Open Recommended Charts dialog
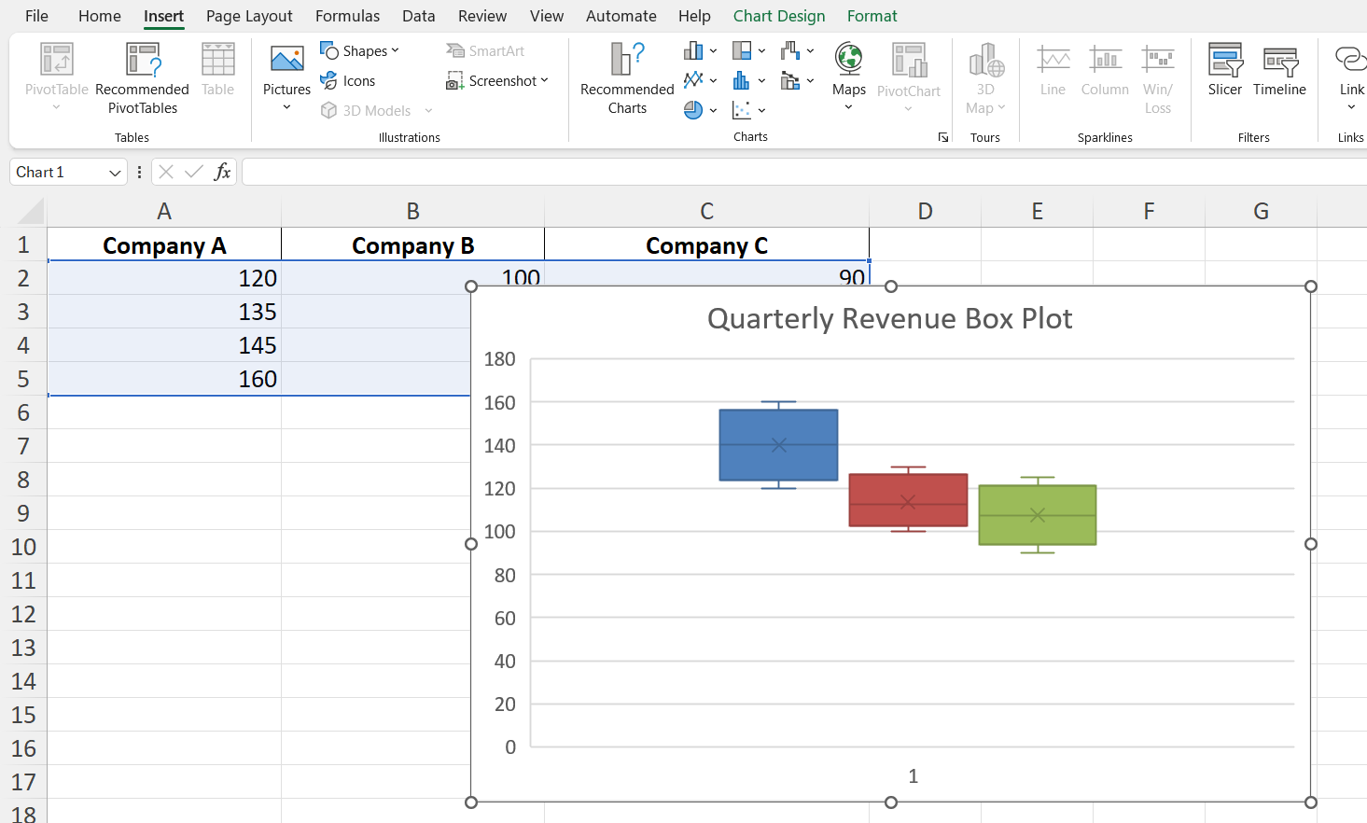The width and height of the screenshot is (1367, 823). 627,78
